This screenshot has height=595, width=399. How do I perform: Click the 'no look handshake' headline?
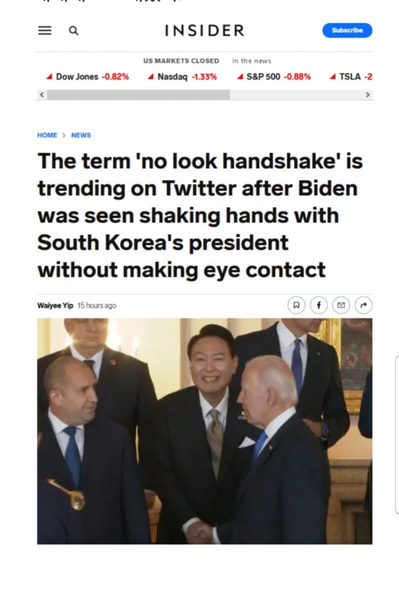(200, 215)
